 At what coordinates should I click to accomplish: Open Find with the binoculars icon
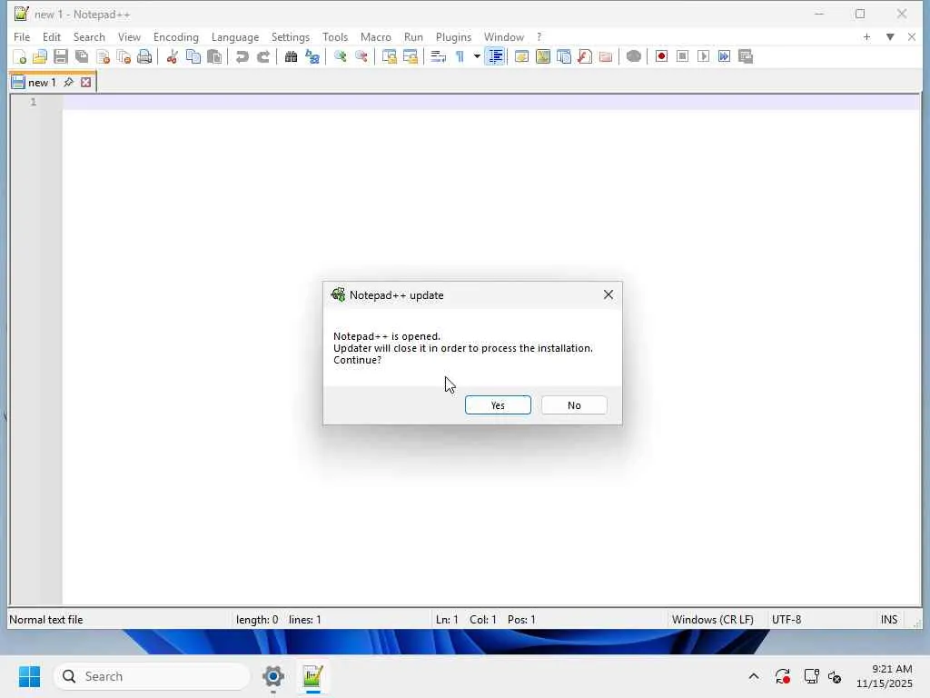[x=291, y=57]
